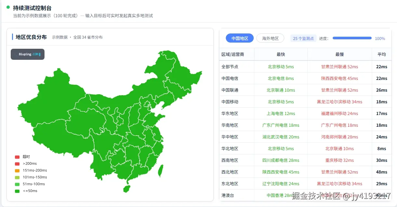
Task: Click the 地区优良分布 panel title
Action: tap(31, 37)
